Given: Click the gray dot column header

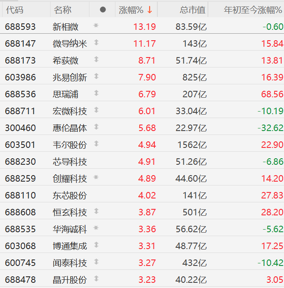Looking at the screenshot, I should (103, 10).
